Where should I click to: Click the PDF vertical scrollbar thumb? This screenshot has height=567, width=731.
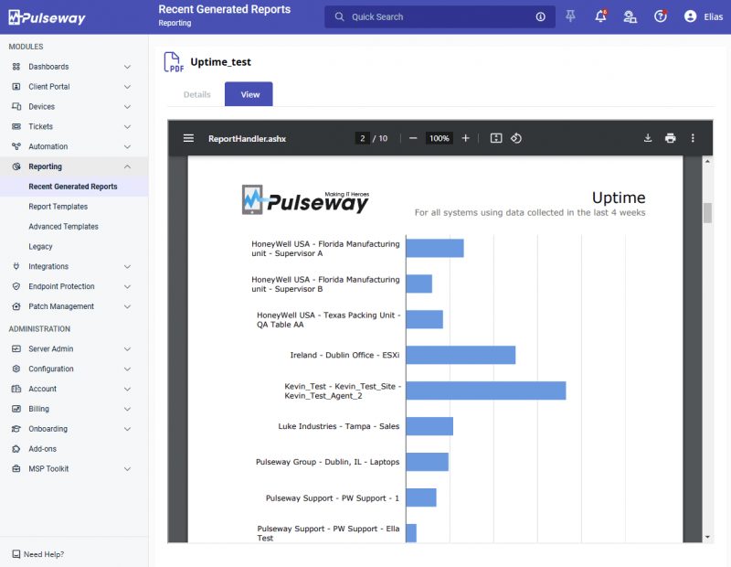tap(707, 213)
